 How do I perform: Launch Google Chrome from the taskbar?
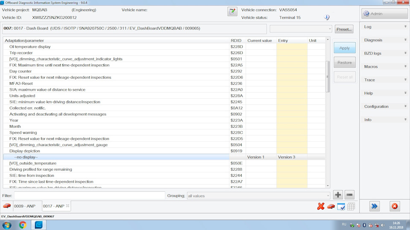point(23,225)
